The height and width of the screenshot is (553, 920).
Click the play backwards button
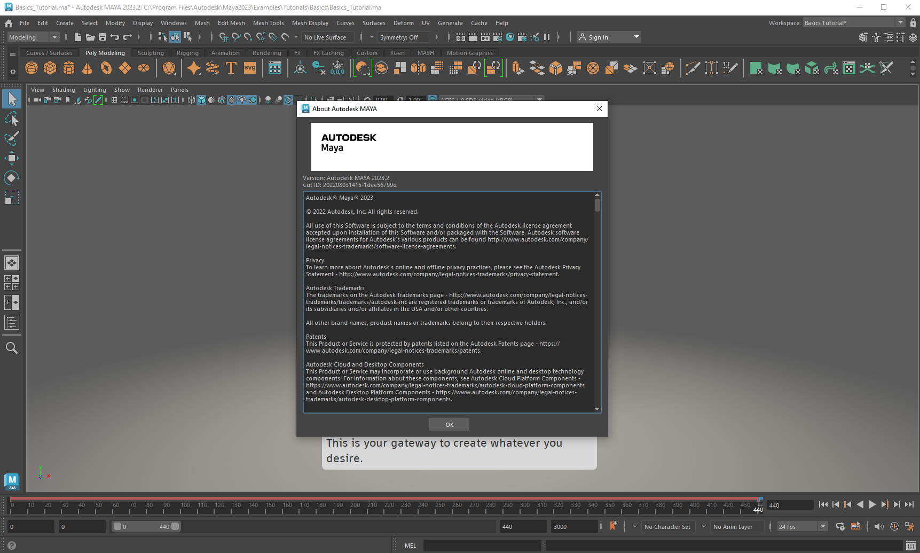[860, 504]
